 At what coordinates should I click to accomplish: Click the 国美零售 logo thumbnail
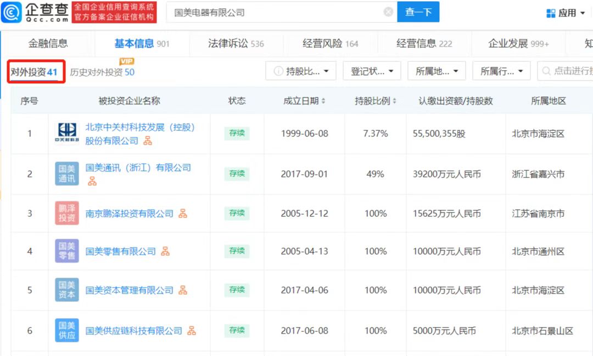(x=67, y=251)
